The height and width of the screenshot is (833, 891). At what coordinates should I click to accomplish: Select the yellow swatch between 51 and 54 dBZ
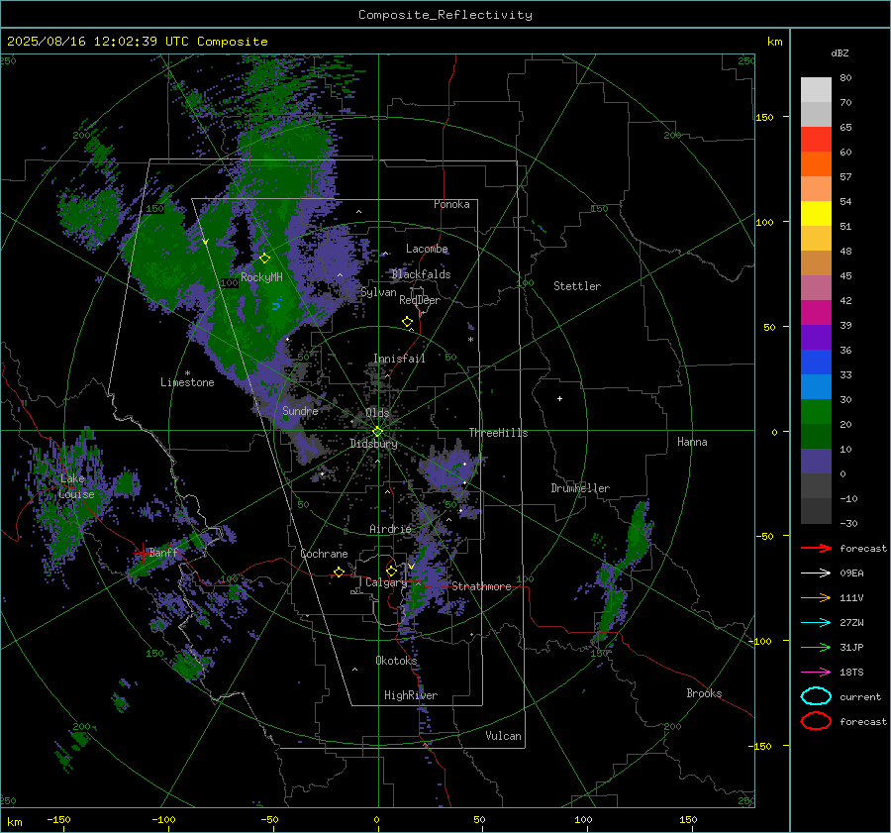point(816,214)
